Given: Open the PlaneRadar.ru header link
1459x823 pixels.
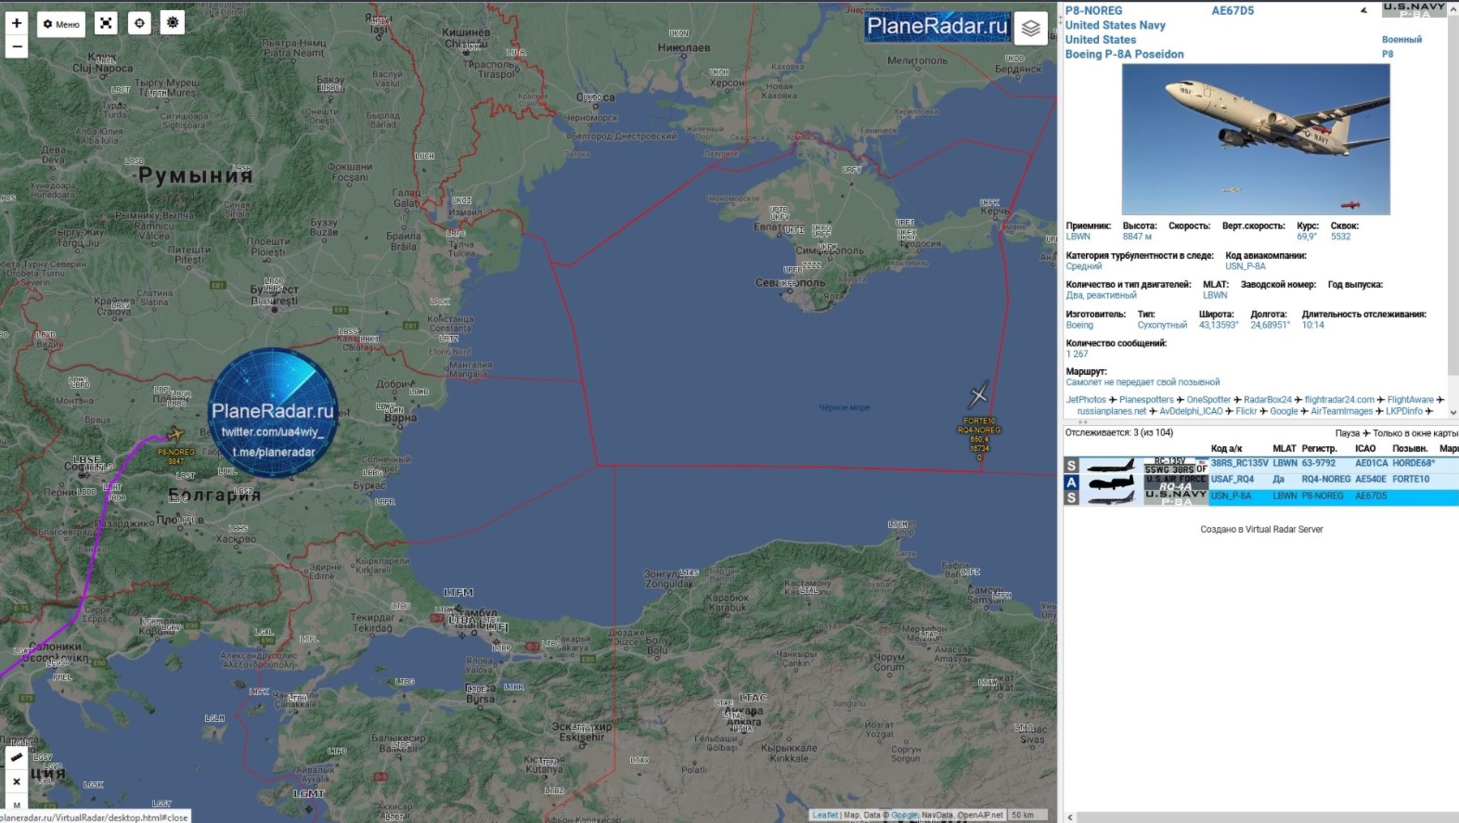Looking at the screenshot, I should 937,26.
